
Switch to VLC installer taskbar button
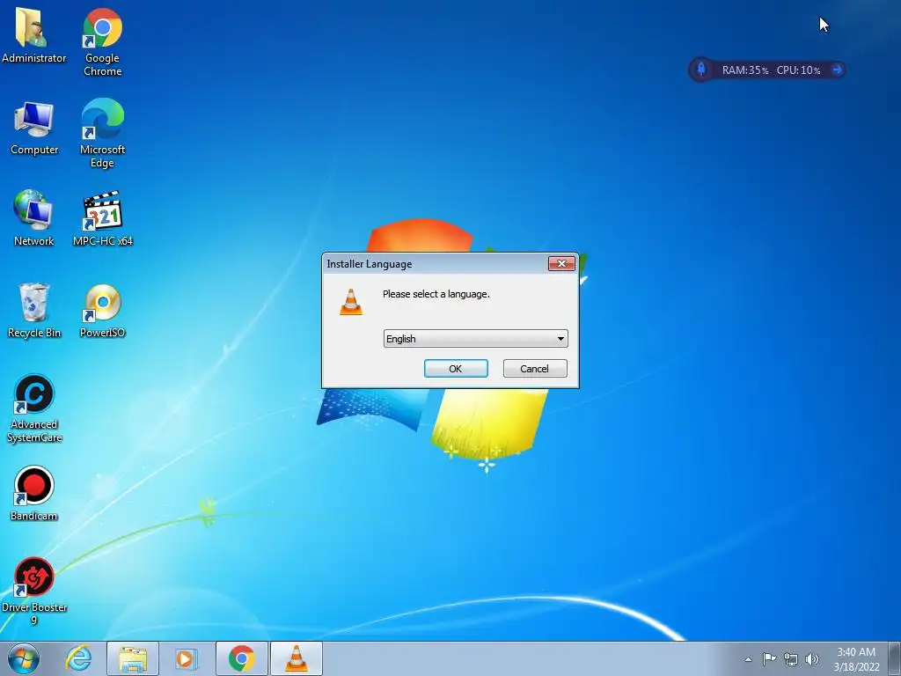(297, 658)
